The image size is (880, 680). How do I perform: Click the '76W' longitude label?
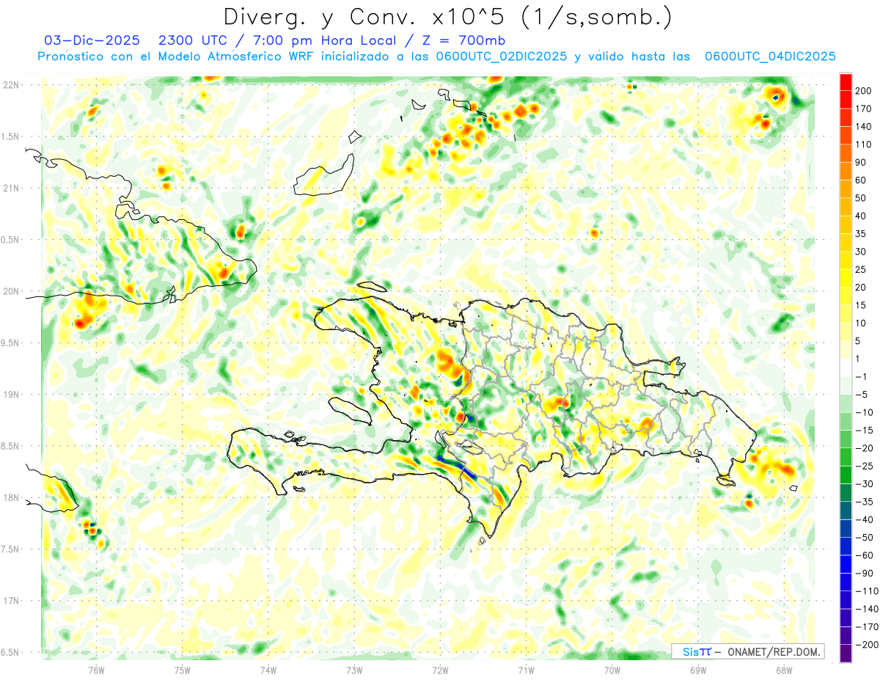pyautogui.click(x=96, y=670)
